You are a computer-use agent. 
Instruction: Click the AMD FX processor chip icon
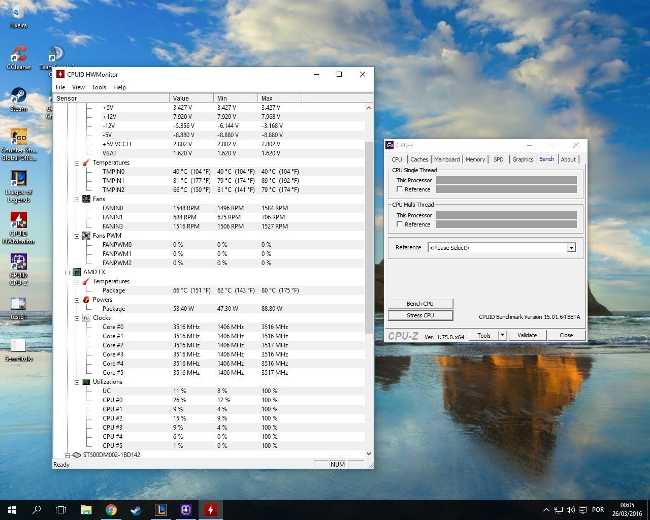coord(77,272)
